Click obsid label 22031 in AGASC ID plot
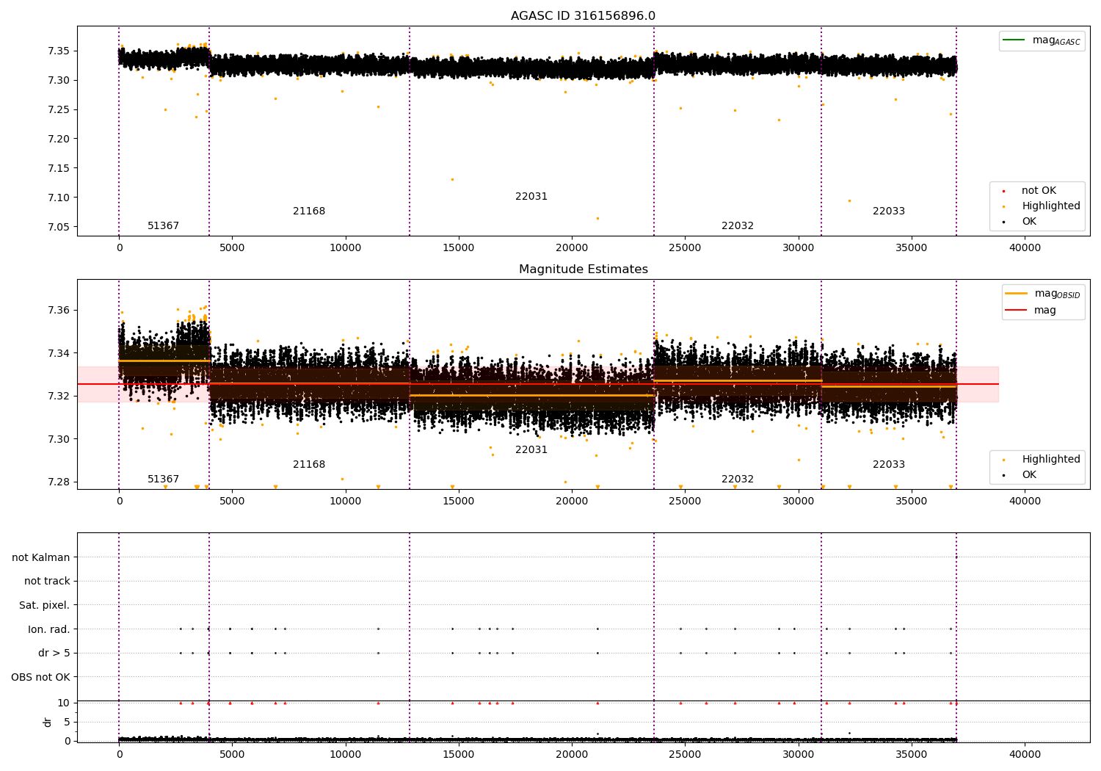 (x=531, y=197)
